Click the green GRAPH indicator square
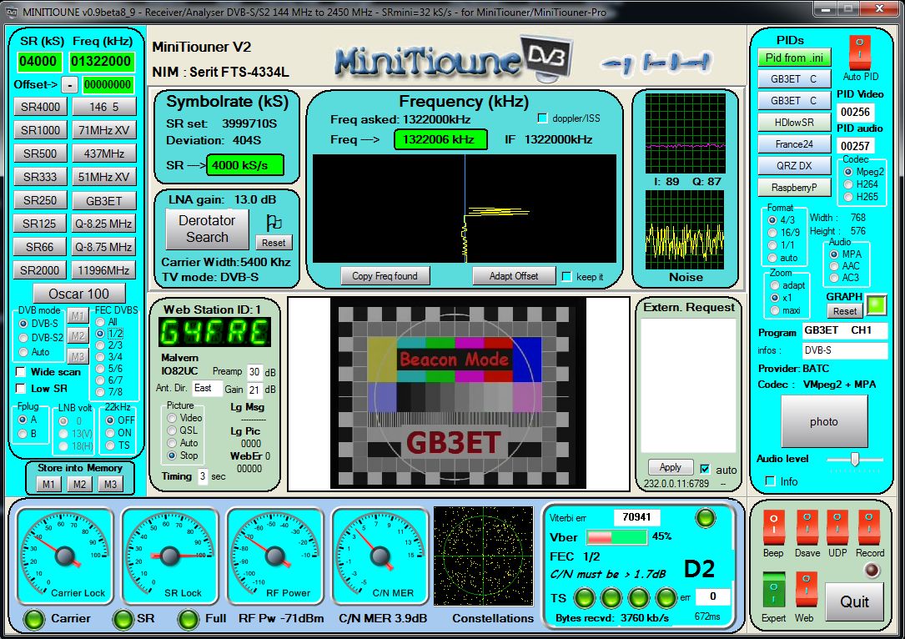The height and width of the screenshot is (639, 905). (x=877, y=305)
